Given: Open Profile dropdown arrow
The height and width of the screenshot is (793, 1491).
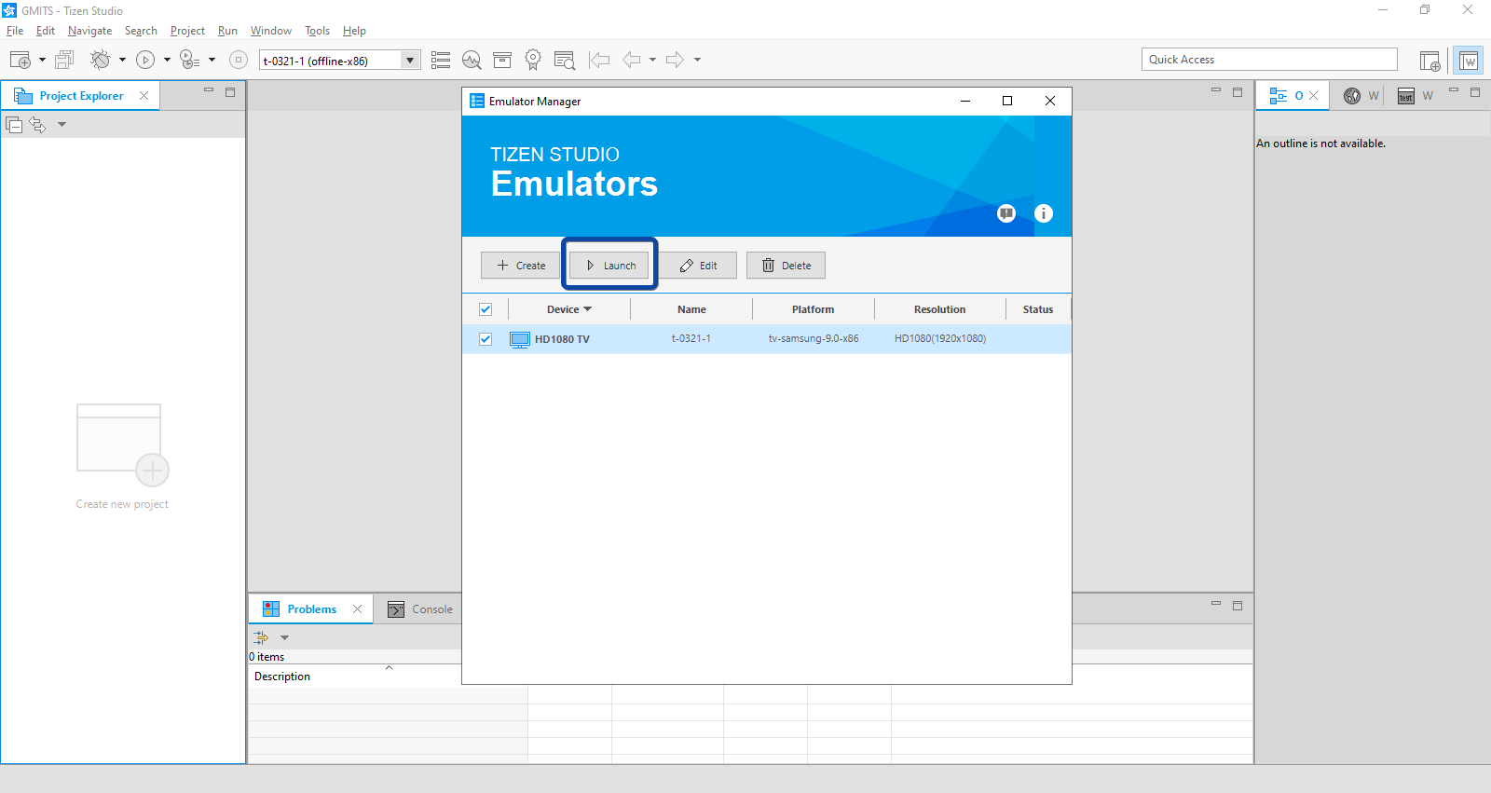Looking at the screenshot, I should pos(212,60).
